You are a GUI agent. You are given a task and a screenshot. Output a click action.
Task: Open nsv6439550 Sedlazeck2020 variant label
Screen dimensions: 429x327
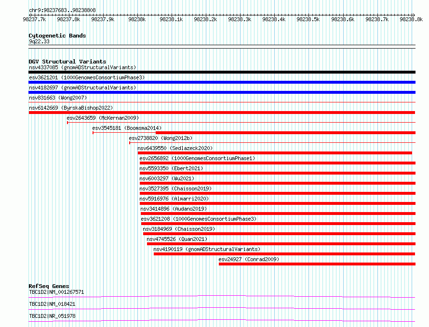tap(175, 148)
